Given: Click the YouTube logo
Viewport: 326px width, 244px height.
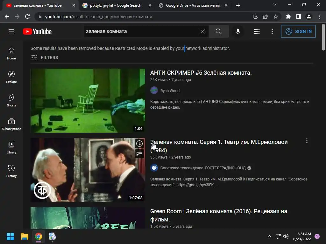Looking at the screenshot, I should click(37, 31).
